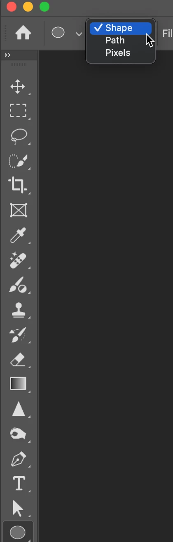Screen dimensions: 173x542
Task: Pick the Eyedropper tool
Action: pos(18,235)
